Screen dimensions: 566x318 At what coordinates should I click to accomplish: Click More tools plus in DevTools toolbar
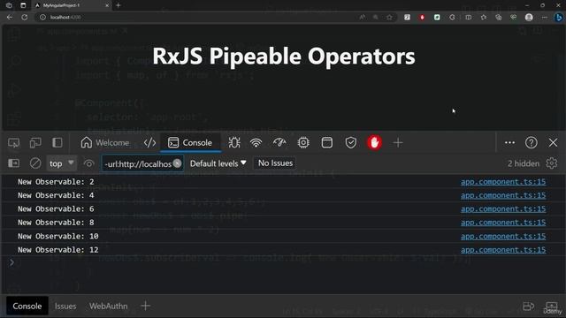[398, 143]
